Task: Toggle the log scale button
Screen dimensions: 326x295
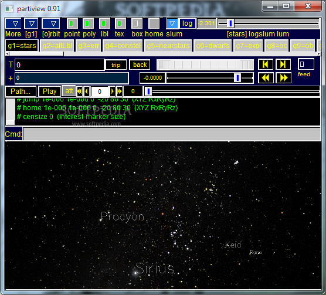Action: pyautogui.click(x=187, y=23)
